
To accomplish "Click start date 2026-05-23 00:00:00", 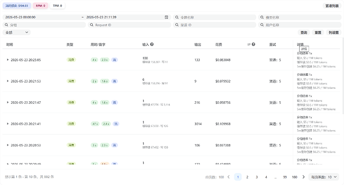I will [x=20, y=17].
